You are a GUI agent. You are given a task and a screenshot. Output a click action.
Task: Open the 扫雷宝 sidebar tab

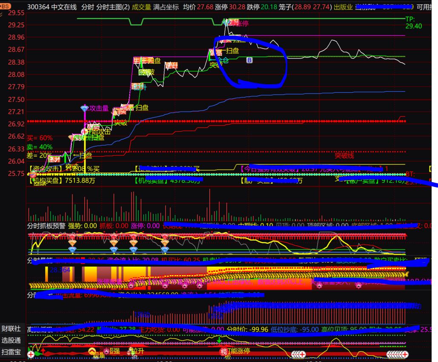(x=11, y=352)
